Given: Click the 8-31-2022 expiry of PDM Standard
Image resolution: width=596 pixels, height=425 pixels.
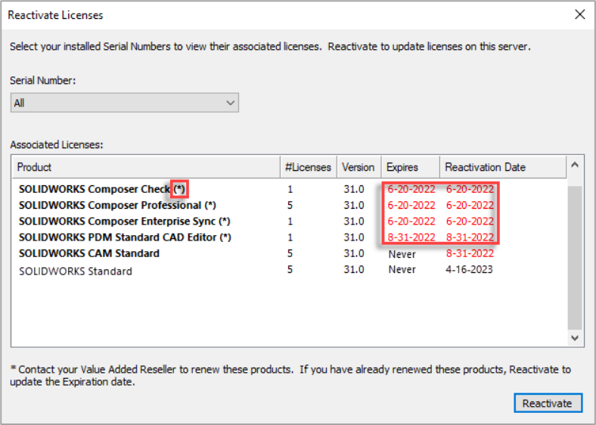Looking at the screenshot, I should [411, 237].
